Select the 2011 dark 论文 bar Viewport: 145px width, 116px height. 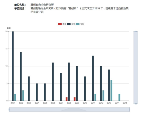93,78
